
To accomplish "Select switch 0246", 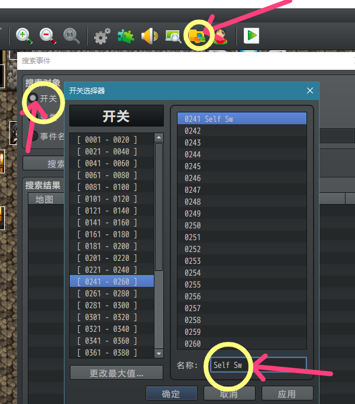I will click(x=242, y=178).
